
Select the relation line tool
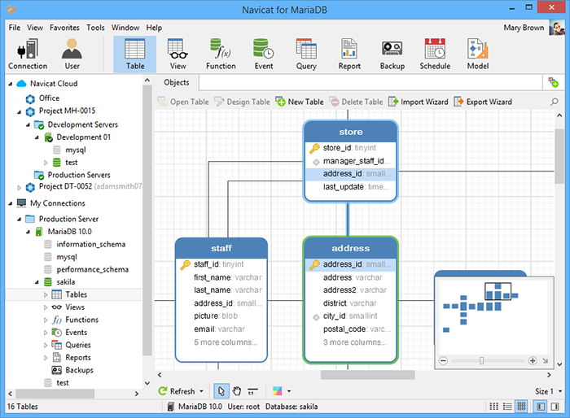252,391
